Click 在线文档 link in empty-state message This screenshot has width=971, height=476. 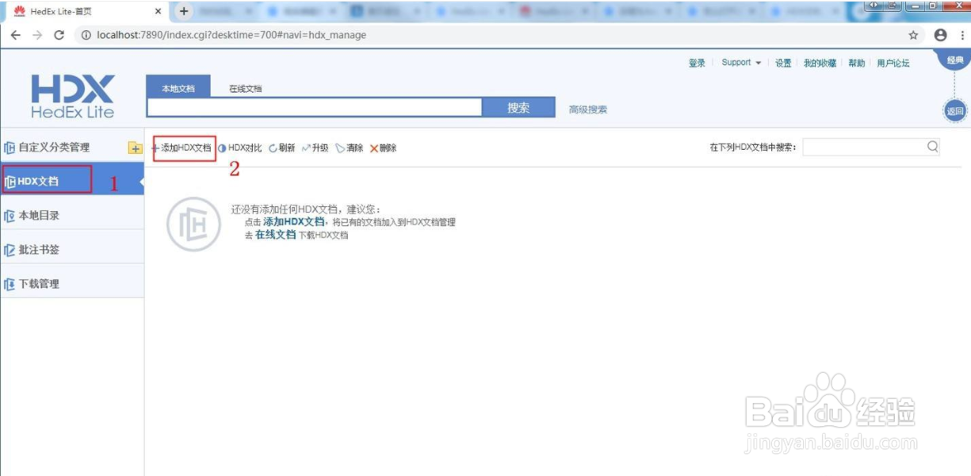click(275, 235)
